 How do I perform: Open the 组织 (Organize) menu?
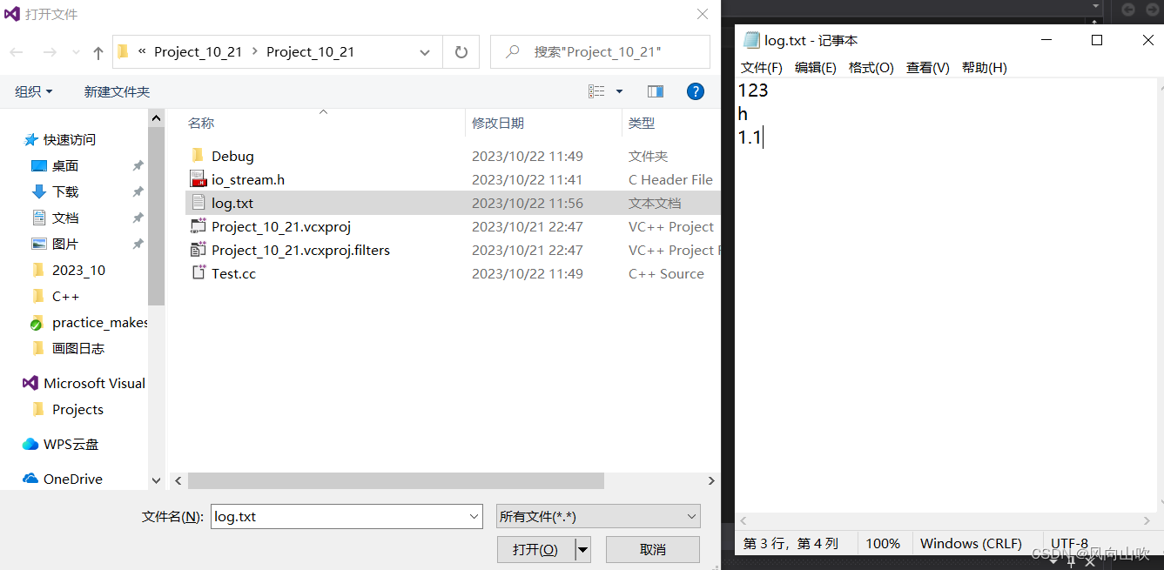click(34, 91)
